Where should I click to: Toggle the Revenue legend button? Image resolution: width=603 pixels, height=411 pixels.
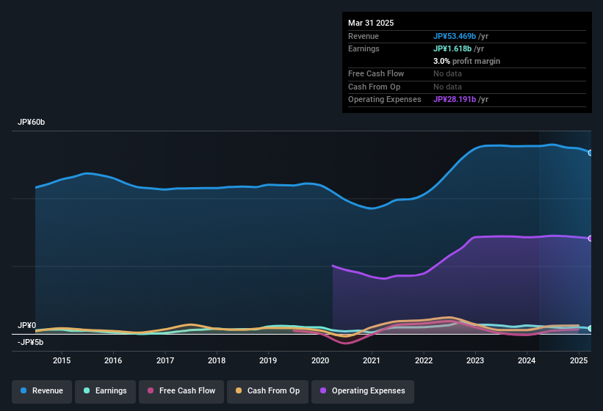pos(42,391)
